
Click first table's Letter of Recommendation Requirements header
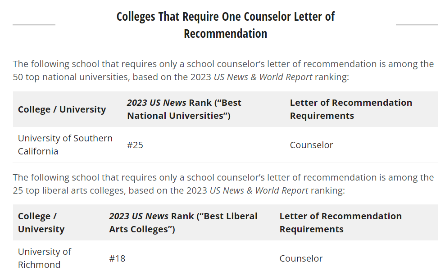(x=351, y=109)
